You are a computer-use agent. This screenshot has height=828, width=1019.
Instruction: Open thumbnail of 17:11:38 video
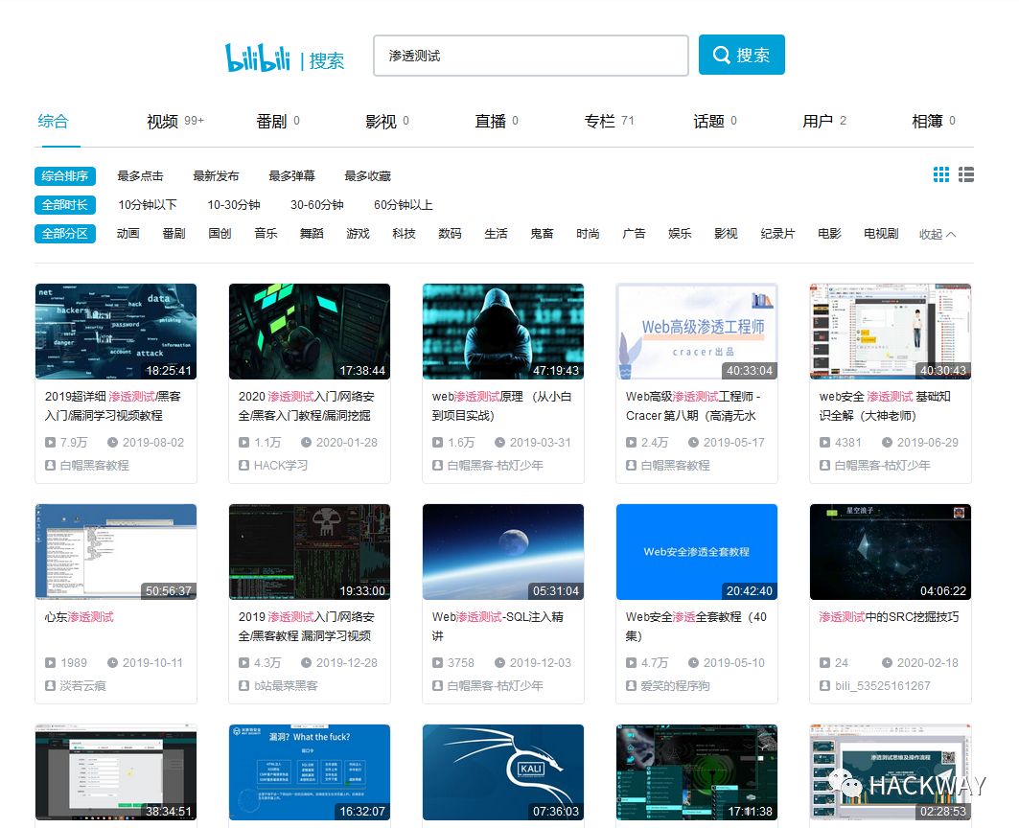click(697, 772)
